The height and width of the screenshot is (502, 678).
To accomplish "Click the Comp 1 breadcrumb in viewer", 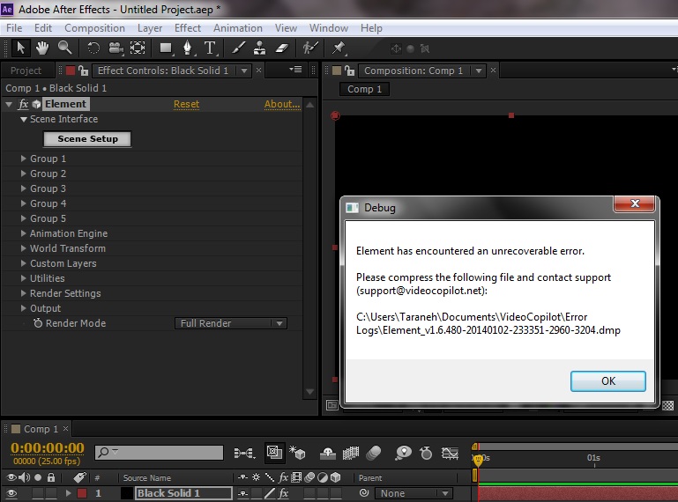I will [364, 89].
